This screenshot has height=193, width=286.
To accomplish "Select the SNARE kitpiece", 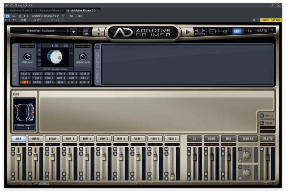I will [37, 82].
